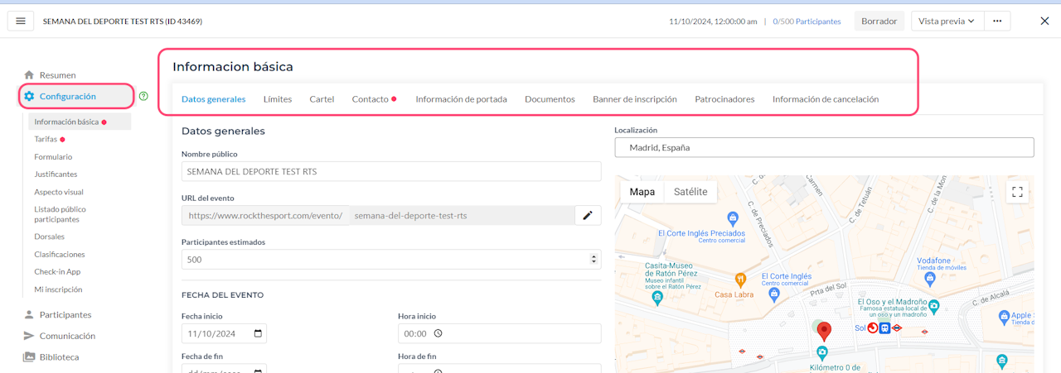The image size is (1061, 373).
Task: Click the red location marker pin
Action: pyautogui.click(x=823, y=331)
